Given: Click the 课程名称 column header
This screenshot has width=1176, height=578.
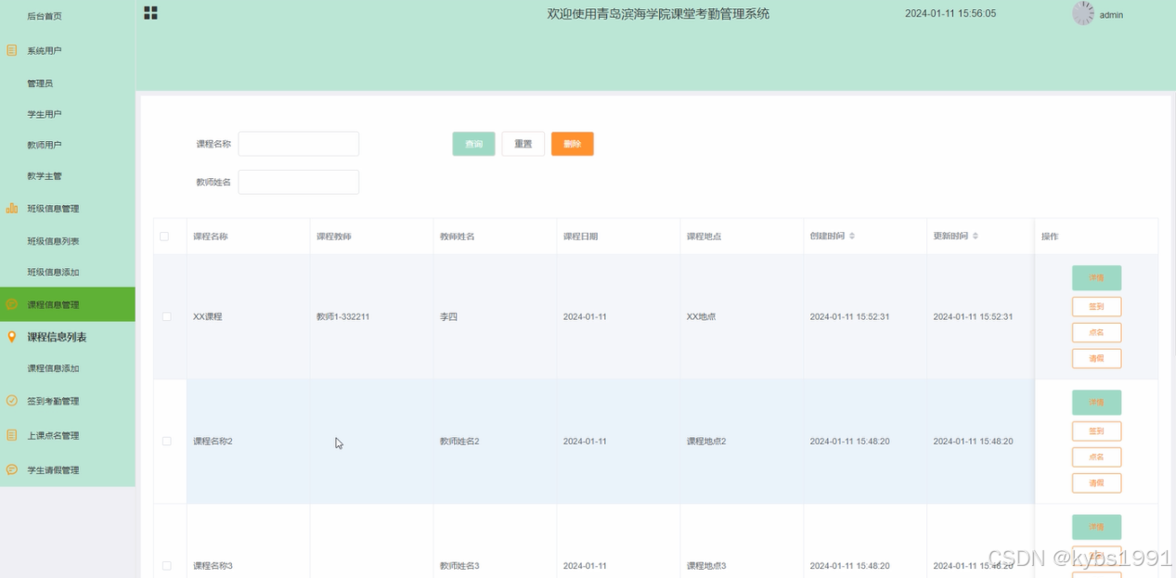Looking at the screenshot, I should pos(210,237).
